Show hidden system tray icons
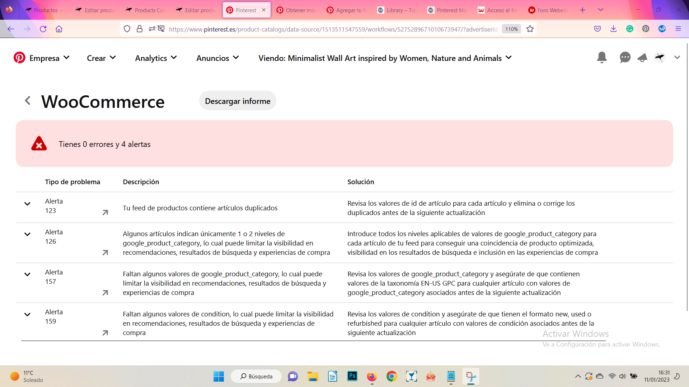 (x=578, y=376)
